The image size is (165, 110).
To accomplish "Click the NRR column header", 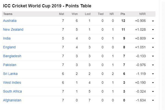I will pos(142,14).
